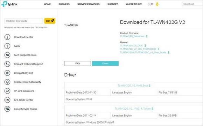Click the 'Published Date: 2012-11-30' cell
Screen dimensions: 203x126
[x=87, y=92]
